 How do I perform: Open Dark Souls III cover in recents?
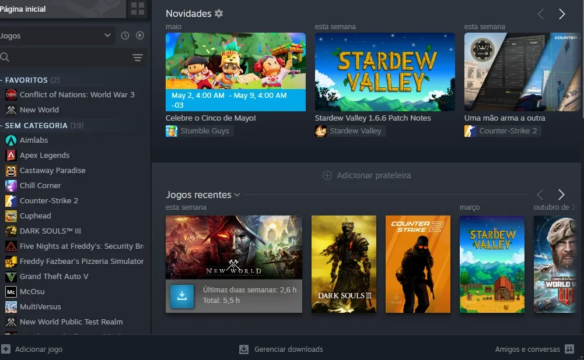click(x=344, y=264)
